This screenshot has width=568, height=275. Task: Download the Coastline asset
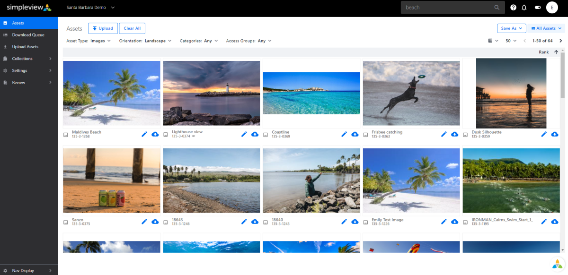click(x=355, y=134)
